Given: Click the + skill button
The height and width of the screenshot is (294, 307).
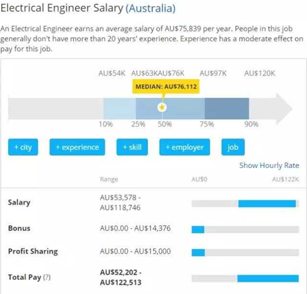Looking at the screenshot, I should pos(132,147).
